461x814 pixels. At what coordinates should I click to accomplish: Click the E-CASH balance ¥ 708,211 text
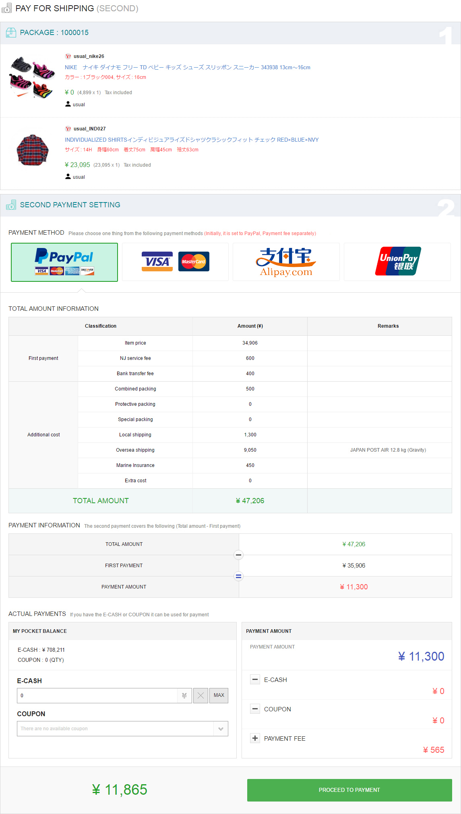[x=41, y=650]
